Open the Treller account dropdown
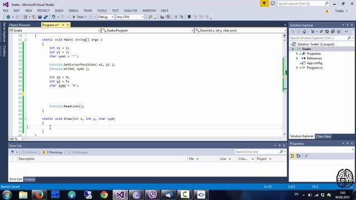Viewport: 356px width, 200px height. (x=341, y=11)
